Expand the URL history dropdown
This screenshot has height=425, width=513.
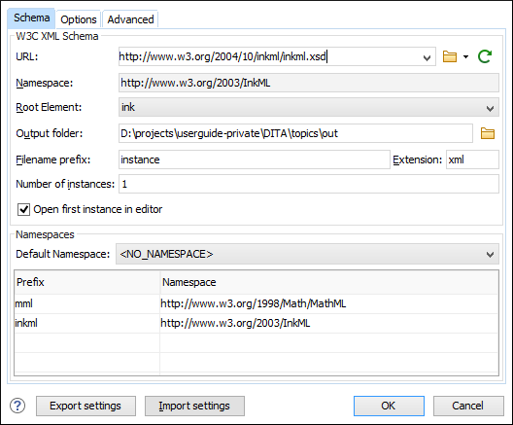(x=427, y=58)
